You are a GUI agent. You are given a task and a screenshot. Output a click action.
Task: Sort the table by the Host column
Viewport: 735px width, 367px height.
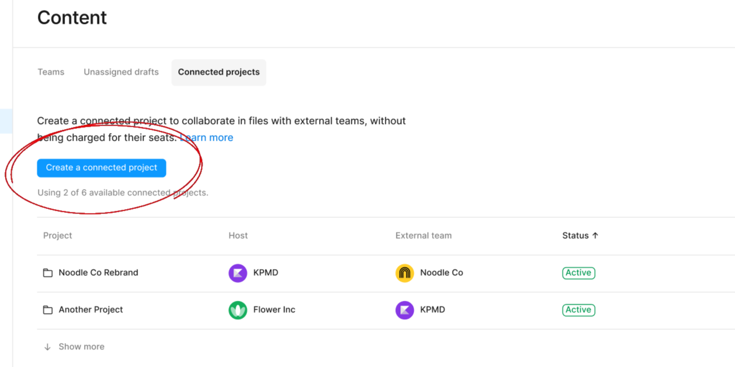click(238, 235)
